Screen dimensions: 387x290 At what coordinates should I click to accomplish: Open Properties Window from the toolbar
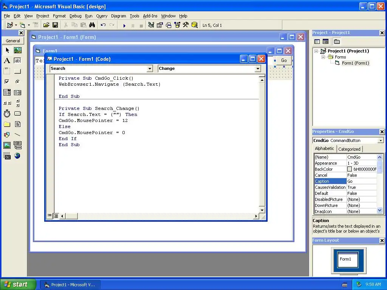click(160, 25)
